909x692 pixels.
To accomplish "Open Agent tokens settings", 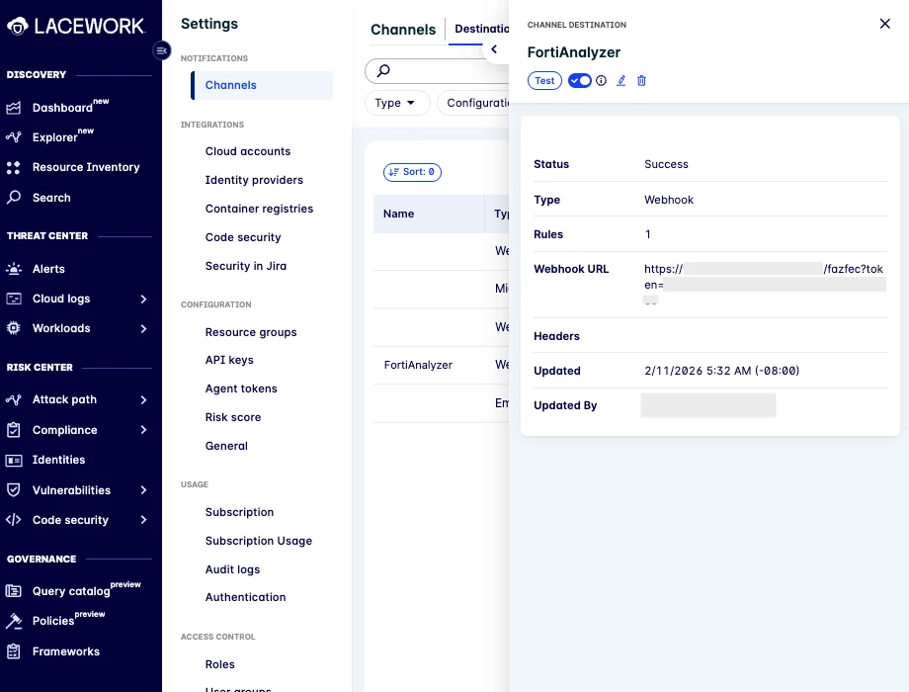I will pyautogui.click(x=241, y=389).
